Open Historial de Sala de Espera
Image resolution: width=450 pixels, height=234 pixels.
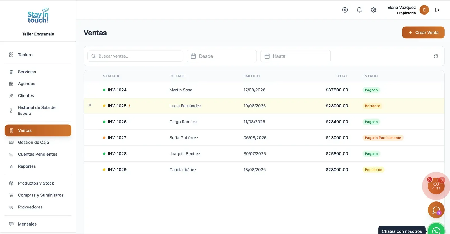point(38,111)
